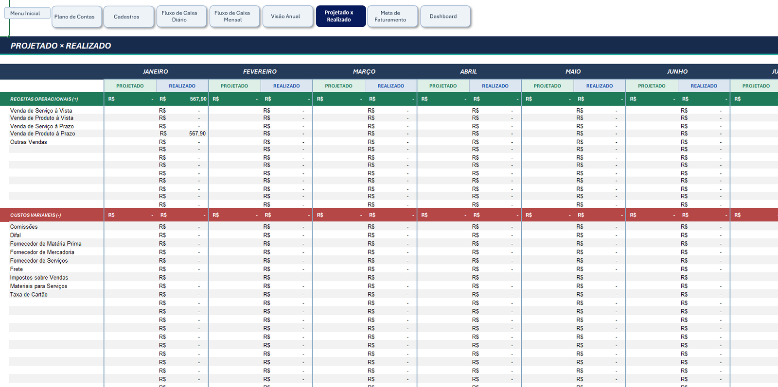
Task: Open the Visão Anual tab
Action: (287, 17)
